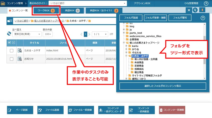Open the 更新日時(昇順) sort dropdown
The width and height of the screenshot is (212, 118).
coord(27,34)
